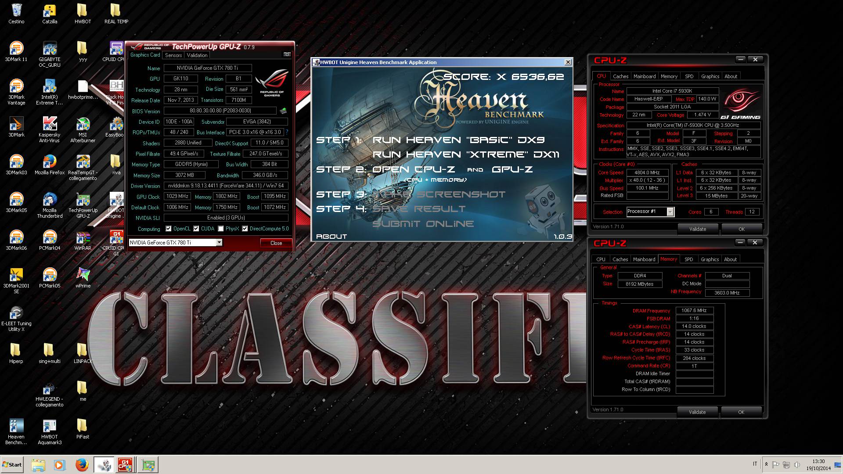Image resolution: width=843 pixels, height=474 pixels.
Task: Launch Mozilla Thunderbird shortcut
Action: click(x=50, y=205)
